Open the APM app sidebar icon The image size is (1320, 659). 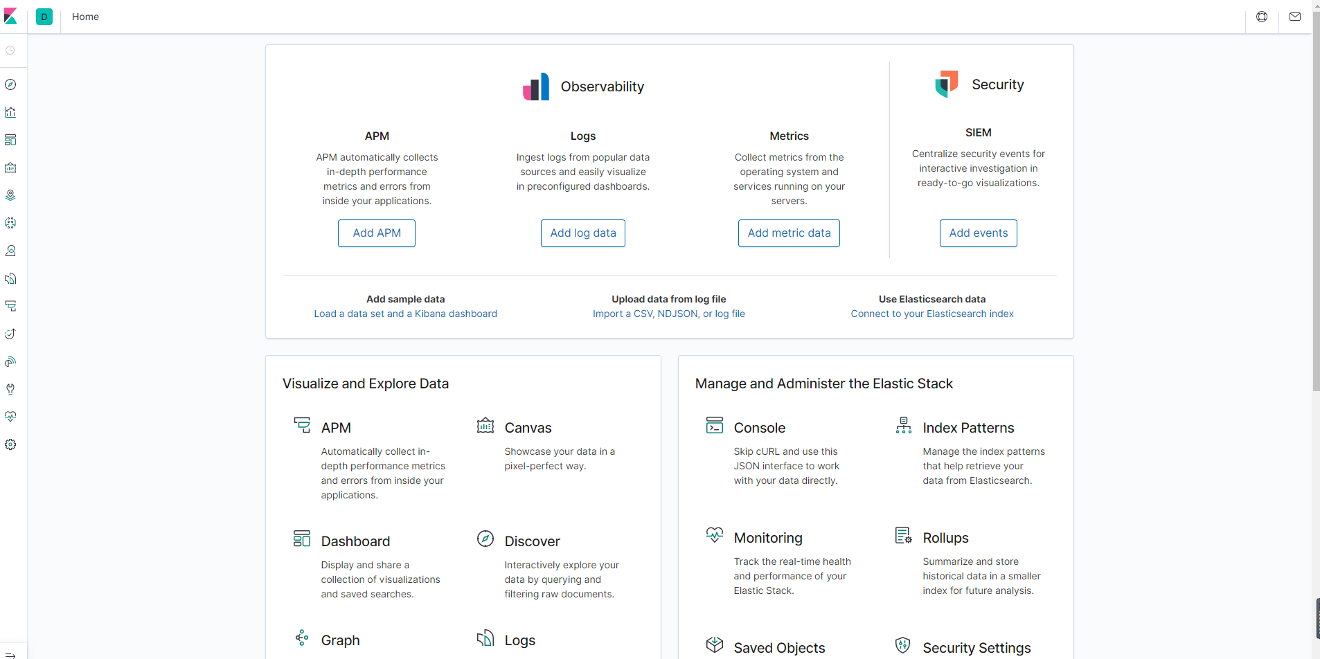point(10,306)
